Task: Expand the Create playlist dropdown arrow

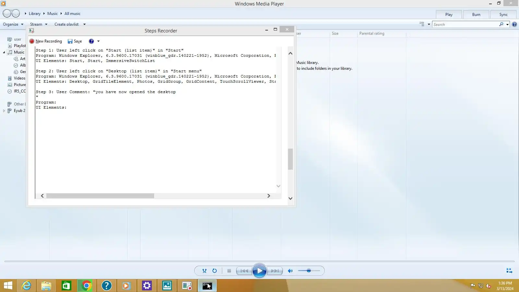Action: [84, 24]
